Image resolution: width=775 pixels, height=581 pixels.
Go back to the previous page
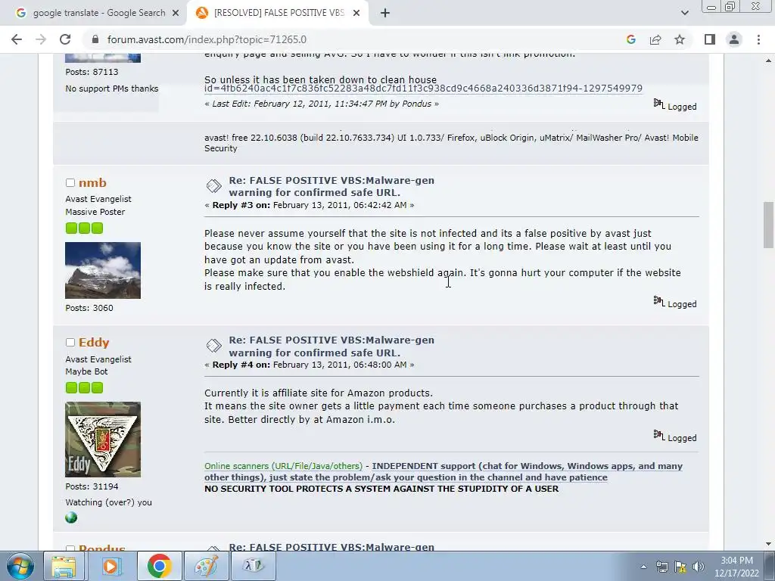(x=17, y=39)
